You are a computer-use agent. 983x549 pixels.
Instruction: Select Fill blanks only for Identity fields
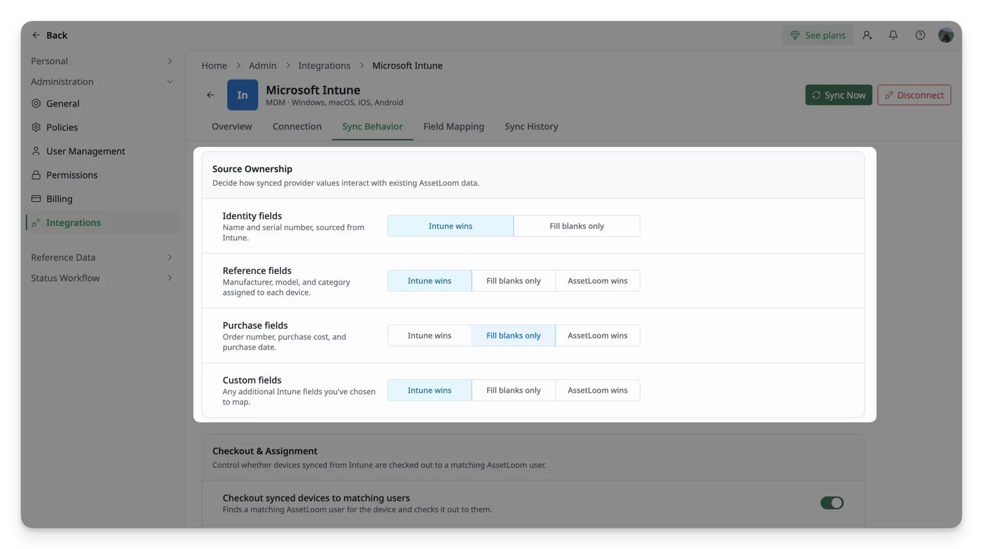576,226
